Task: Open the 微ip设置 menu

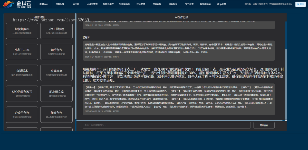Action: point(222,4)
